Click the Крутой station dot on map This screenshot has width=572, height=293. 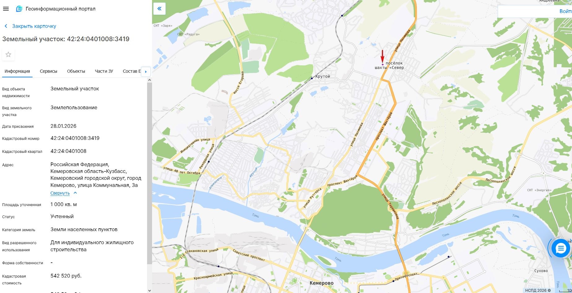tap(312, 78)
